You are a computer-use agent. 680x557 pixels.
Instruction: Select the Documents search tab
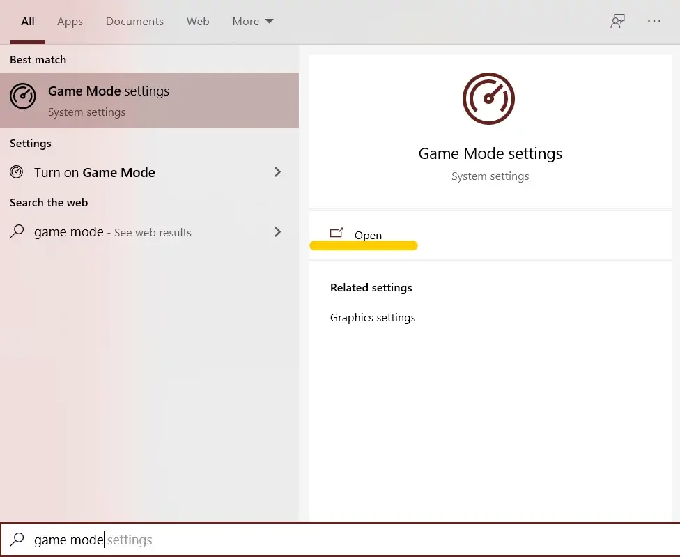(134, 21)
